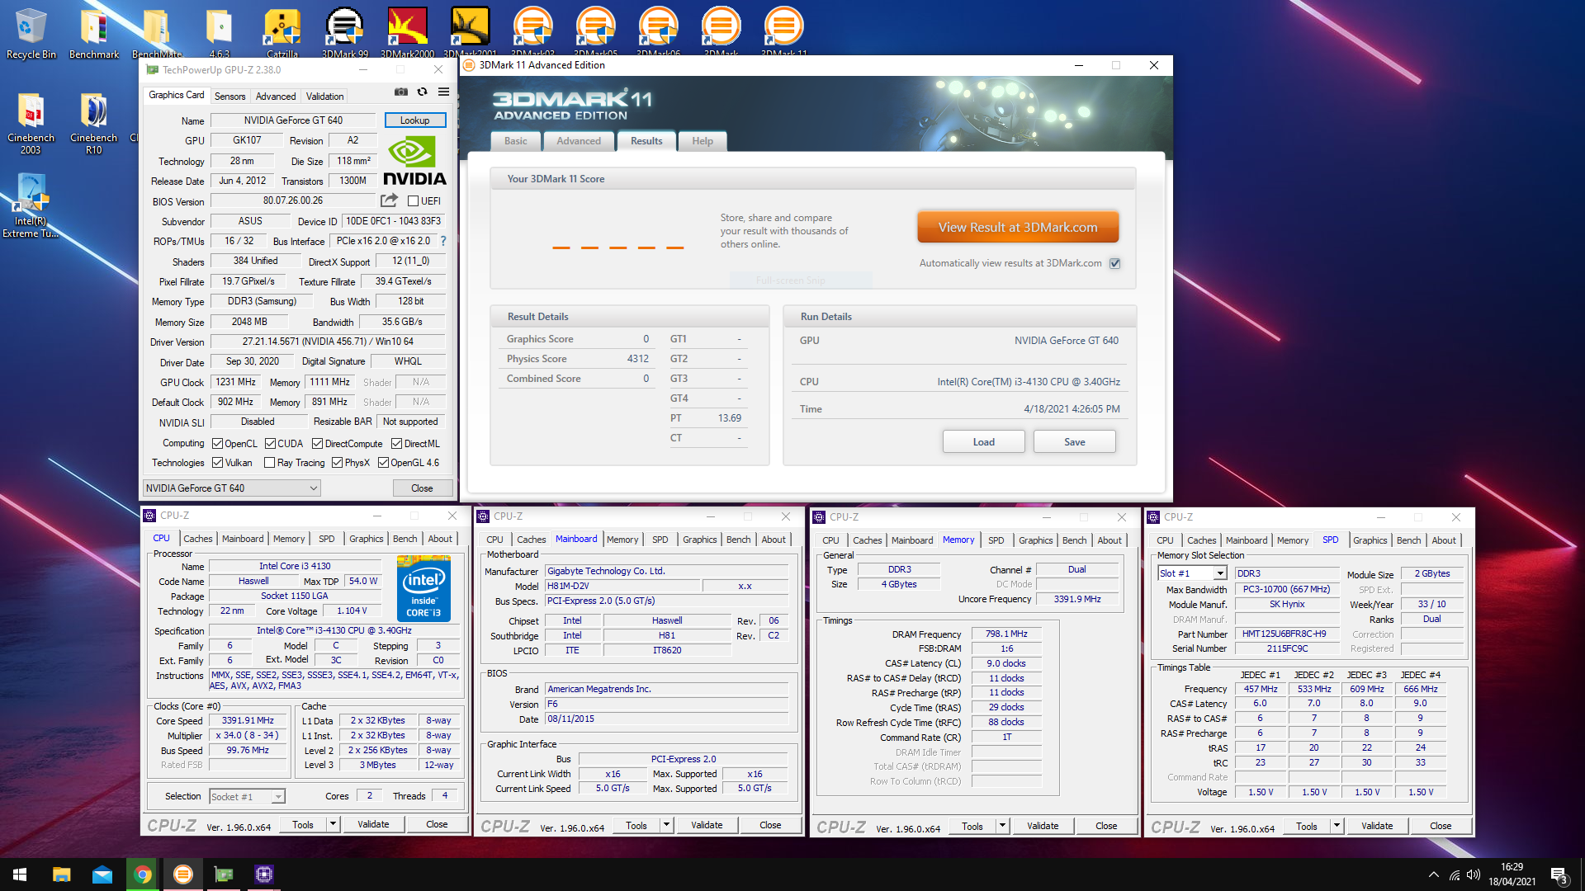Viewport: 1585px width, 891px height.
Task: Toggle the PhysX checkbox
Action: [x=337, y=463]
